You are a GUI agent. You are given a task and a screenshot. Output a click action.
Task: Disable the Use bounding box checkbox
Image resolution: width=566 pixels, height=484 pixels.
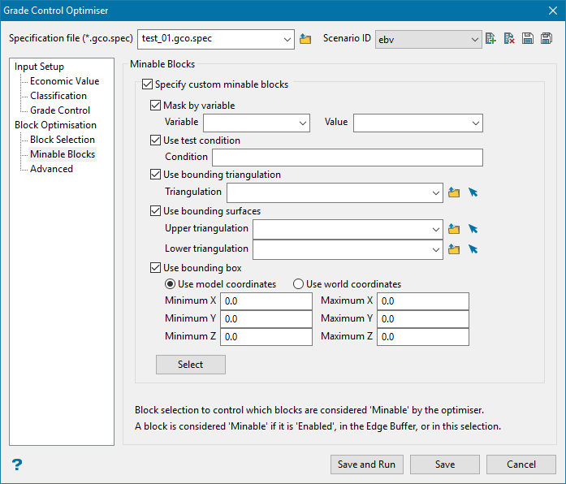point(156,267)
